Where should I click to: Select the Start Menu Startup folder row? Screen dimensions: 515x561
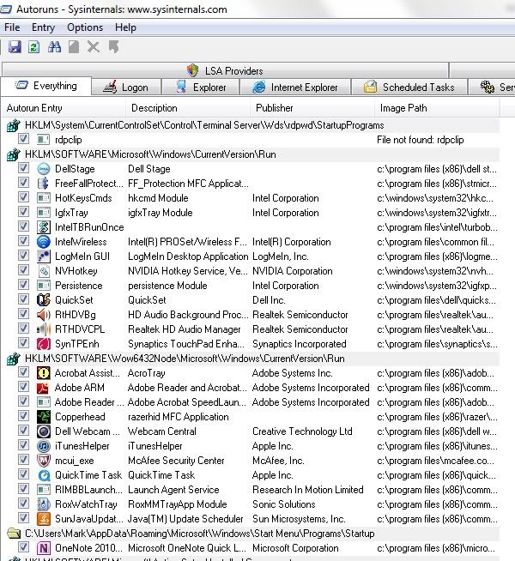pos(251,534)
